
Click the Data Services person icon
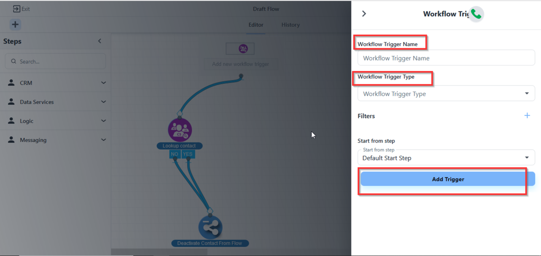pyautogui.click(x=11, y=102)
